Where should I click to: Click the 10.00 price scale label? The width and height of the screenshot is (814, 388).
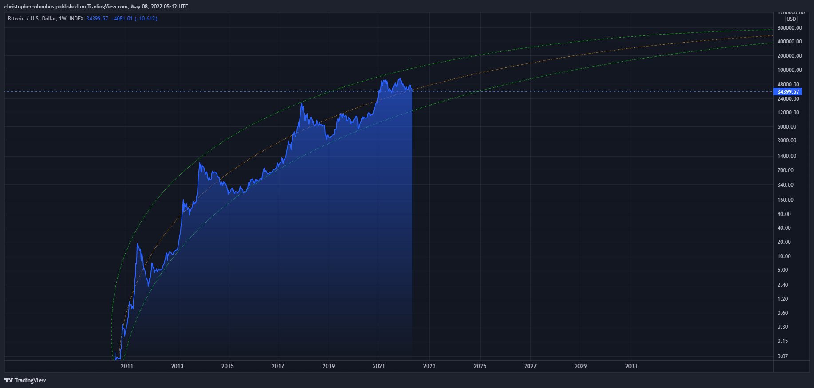click(784, 256)
